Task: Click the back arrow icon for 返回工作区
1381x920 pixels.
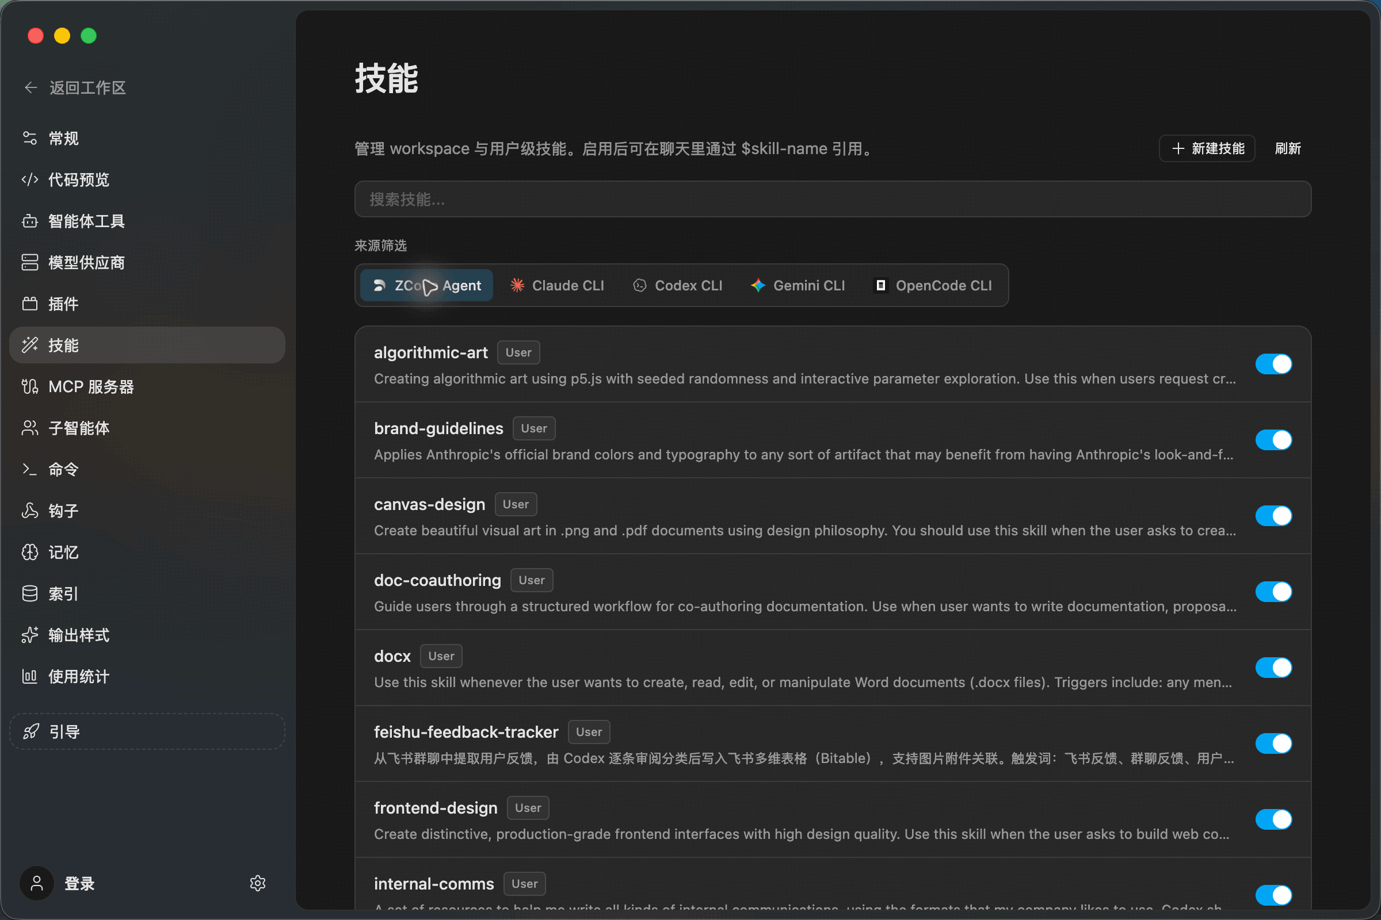Action: point(30,87)
